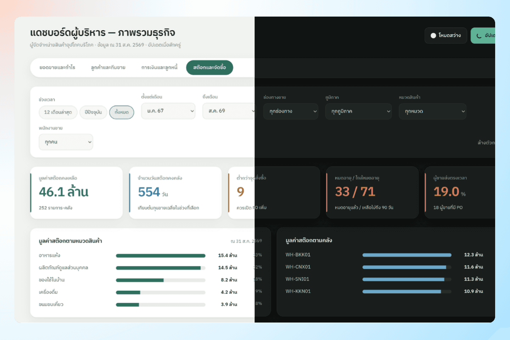Screen dimensions: 510x340
Task: Click the ของใช้ในบ้าน progress bar
Action: pyautogui.click(x=161, y=280)
